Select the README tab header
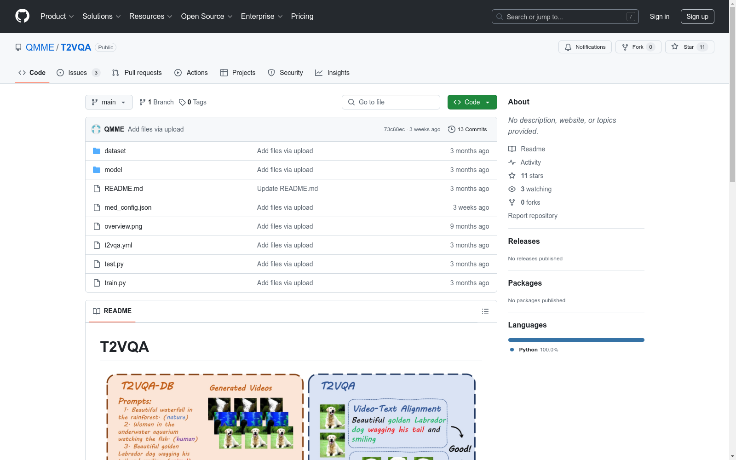The image size is (736, 460). point(112,311)
